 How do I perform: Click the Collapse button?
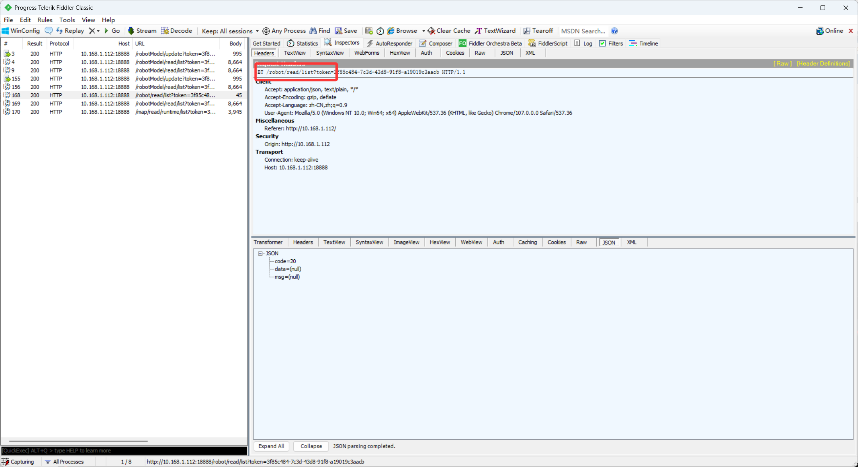point(311,446)
